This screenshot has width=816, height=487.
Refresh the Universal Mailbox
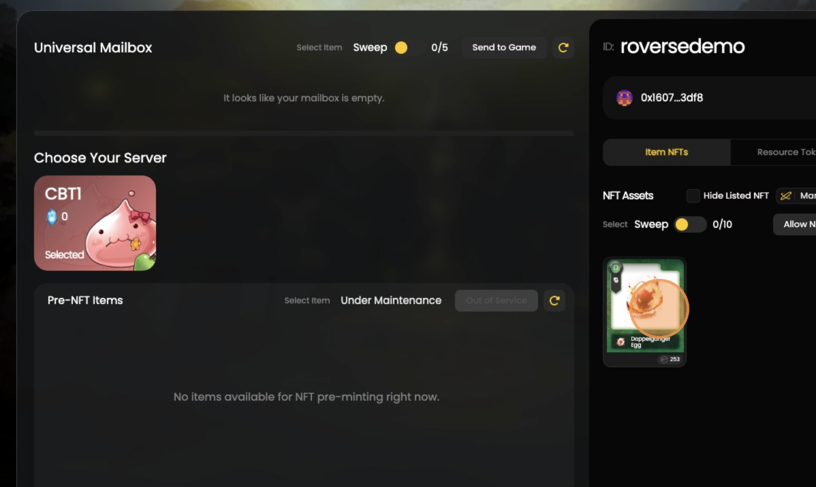[563, 48]
